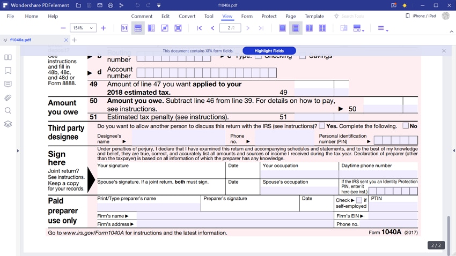Viewport: 456px width, 256px height.
Task: Collapse the ribbon toolbar chevron
Action: (451, 32)
